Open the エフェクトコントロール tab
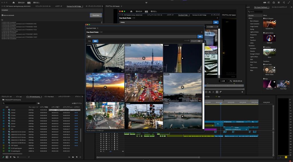293x162 pixels. pyautogui.click(x=43, y=6)
